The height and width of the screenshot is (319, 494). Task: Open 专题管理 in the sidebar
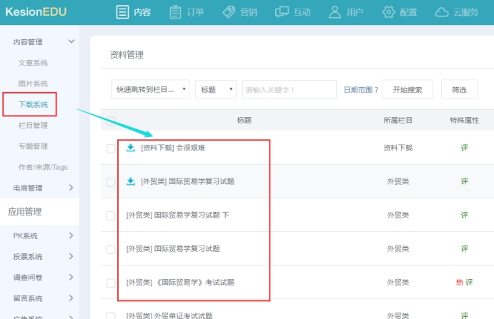(x=33, y=146)
